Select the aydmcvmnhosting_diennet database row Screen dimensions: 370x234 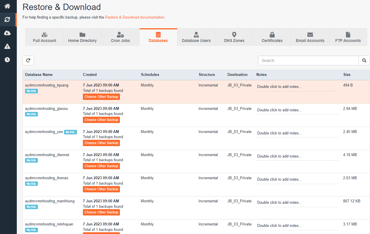pos(47,155)
